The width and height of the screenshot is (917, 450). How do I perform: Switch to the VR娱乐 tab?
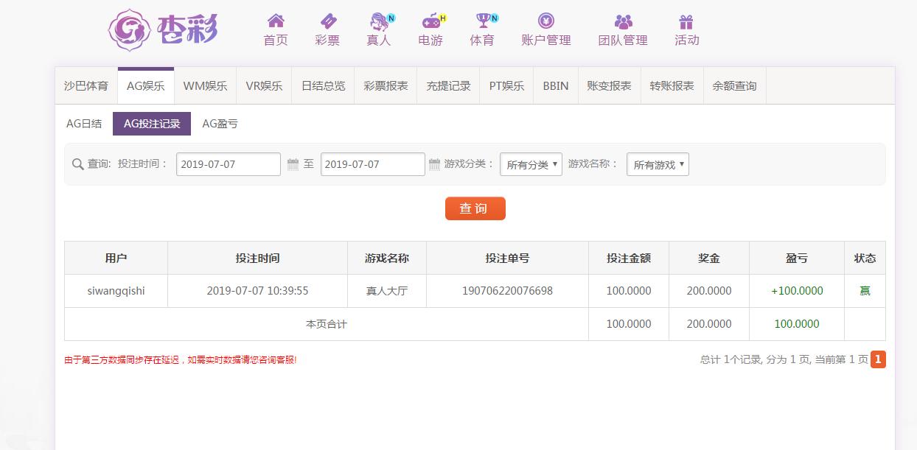point(264,85)
